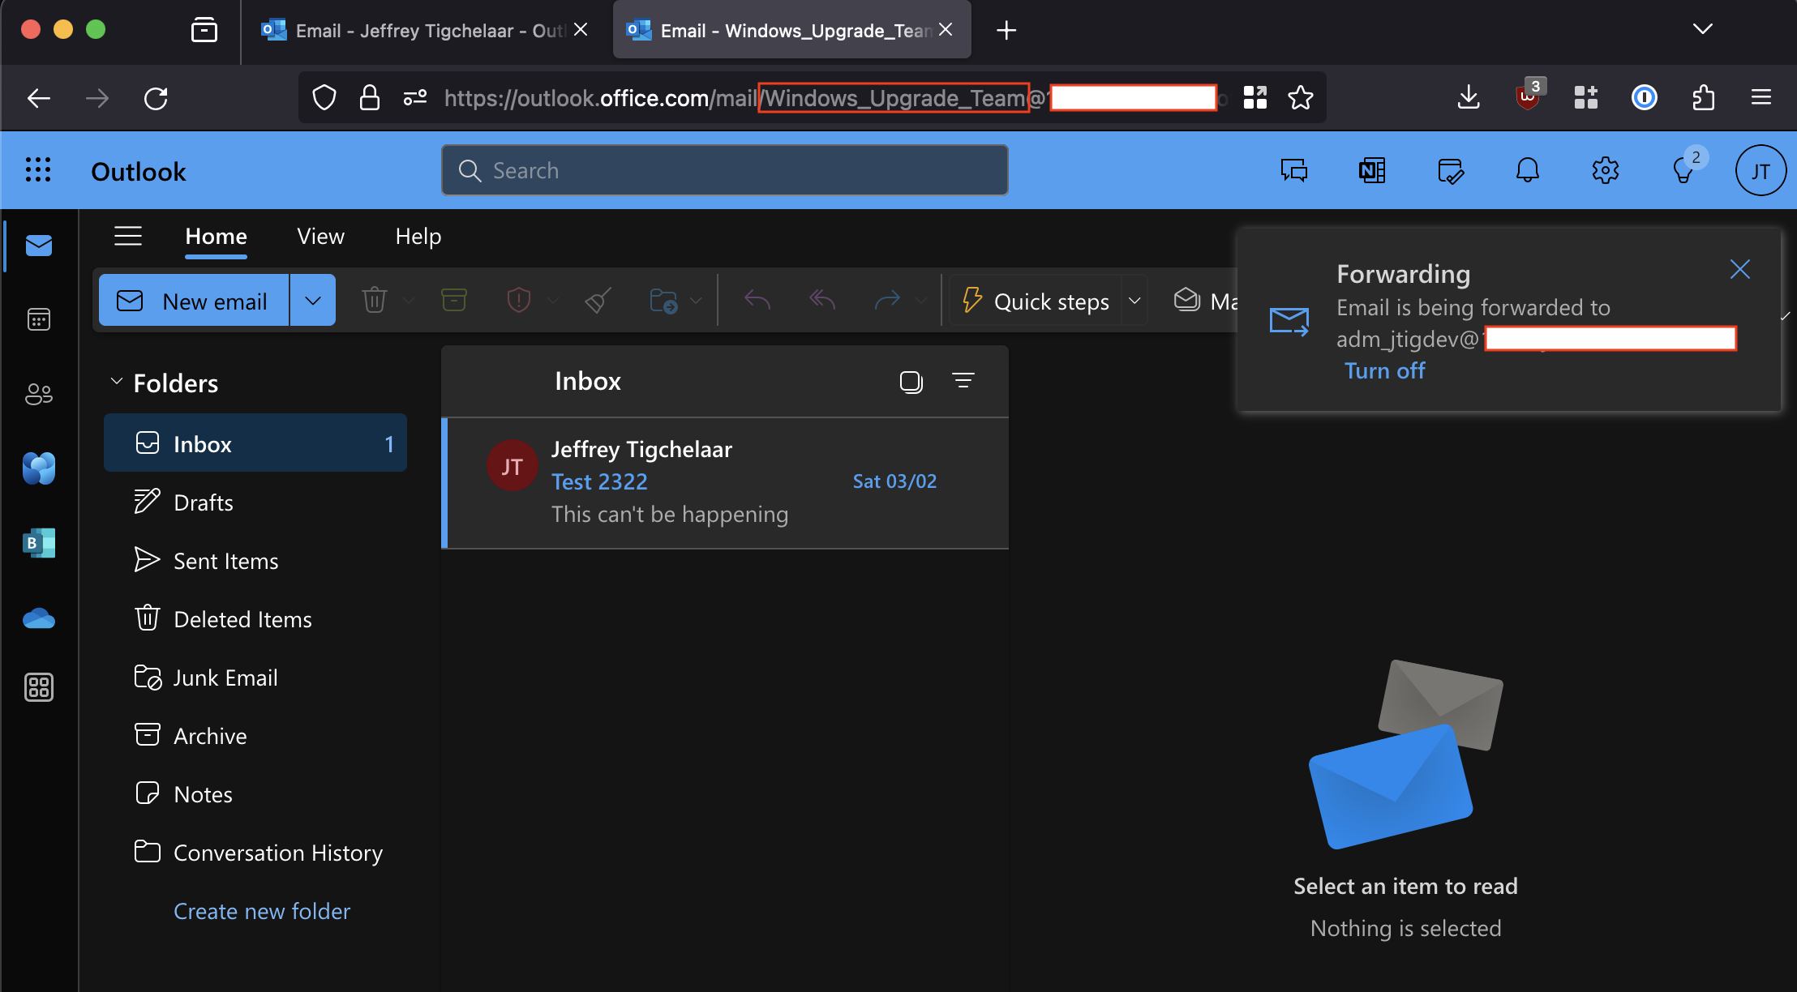Click Create new folder link
Viewport: 1797px width, 992px height.
tap(262, 911)
